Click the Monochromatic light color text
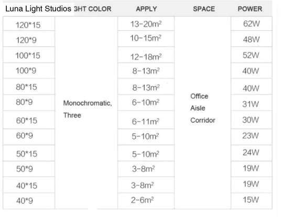The width and height of the screenshot is (283, 217). point(88,103)
